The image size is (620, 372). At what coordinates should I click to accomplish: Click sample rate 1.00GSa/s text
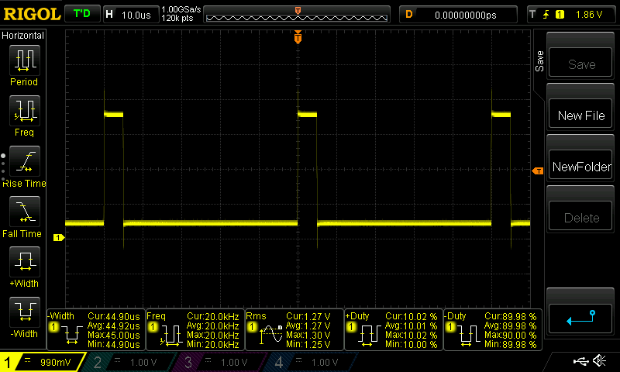(181, 9)
